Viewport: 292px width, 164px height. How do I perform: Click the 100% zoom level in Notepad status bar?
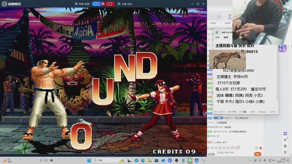tap(253, 112)
